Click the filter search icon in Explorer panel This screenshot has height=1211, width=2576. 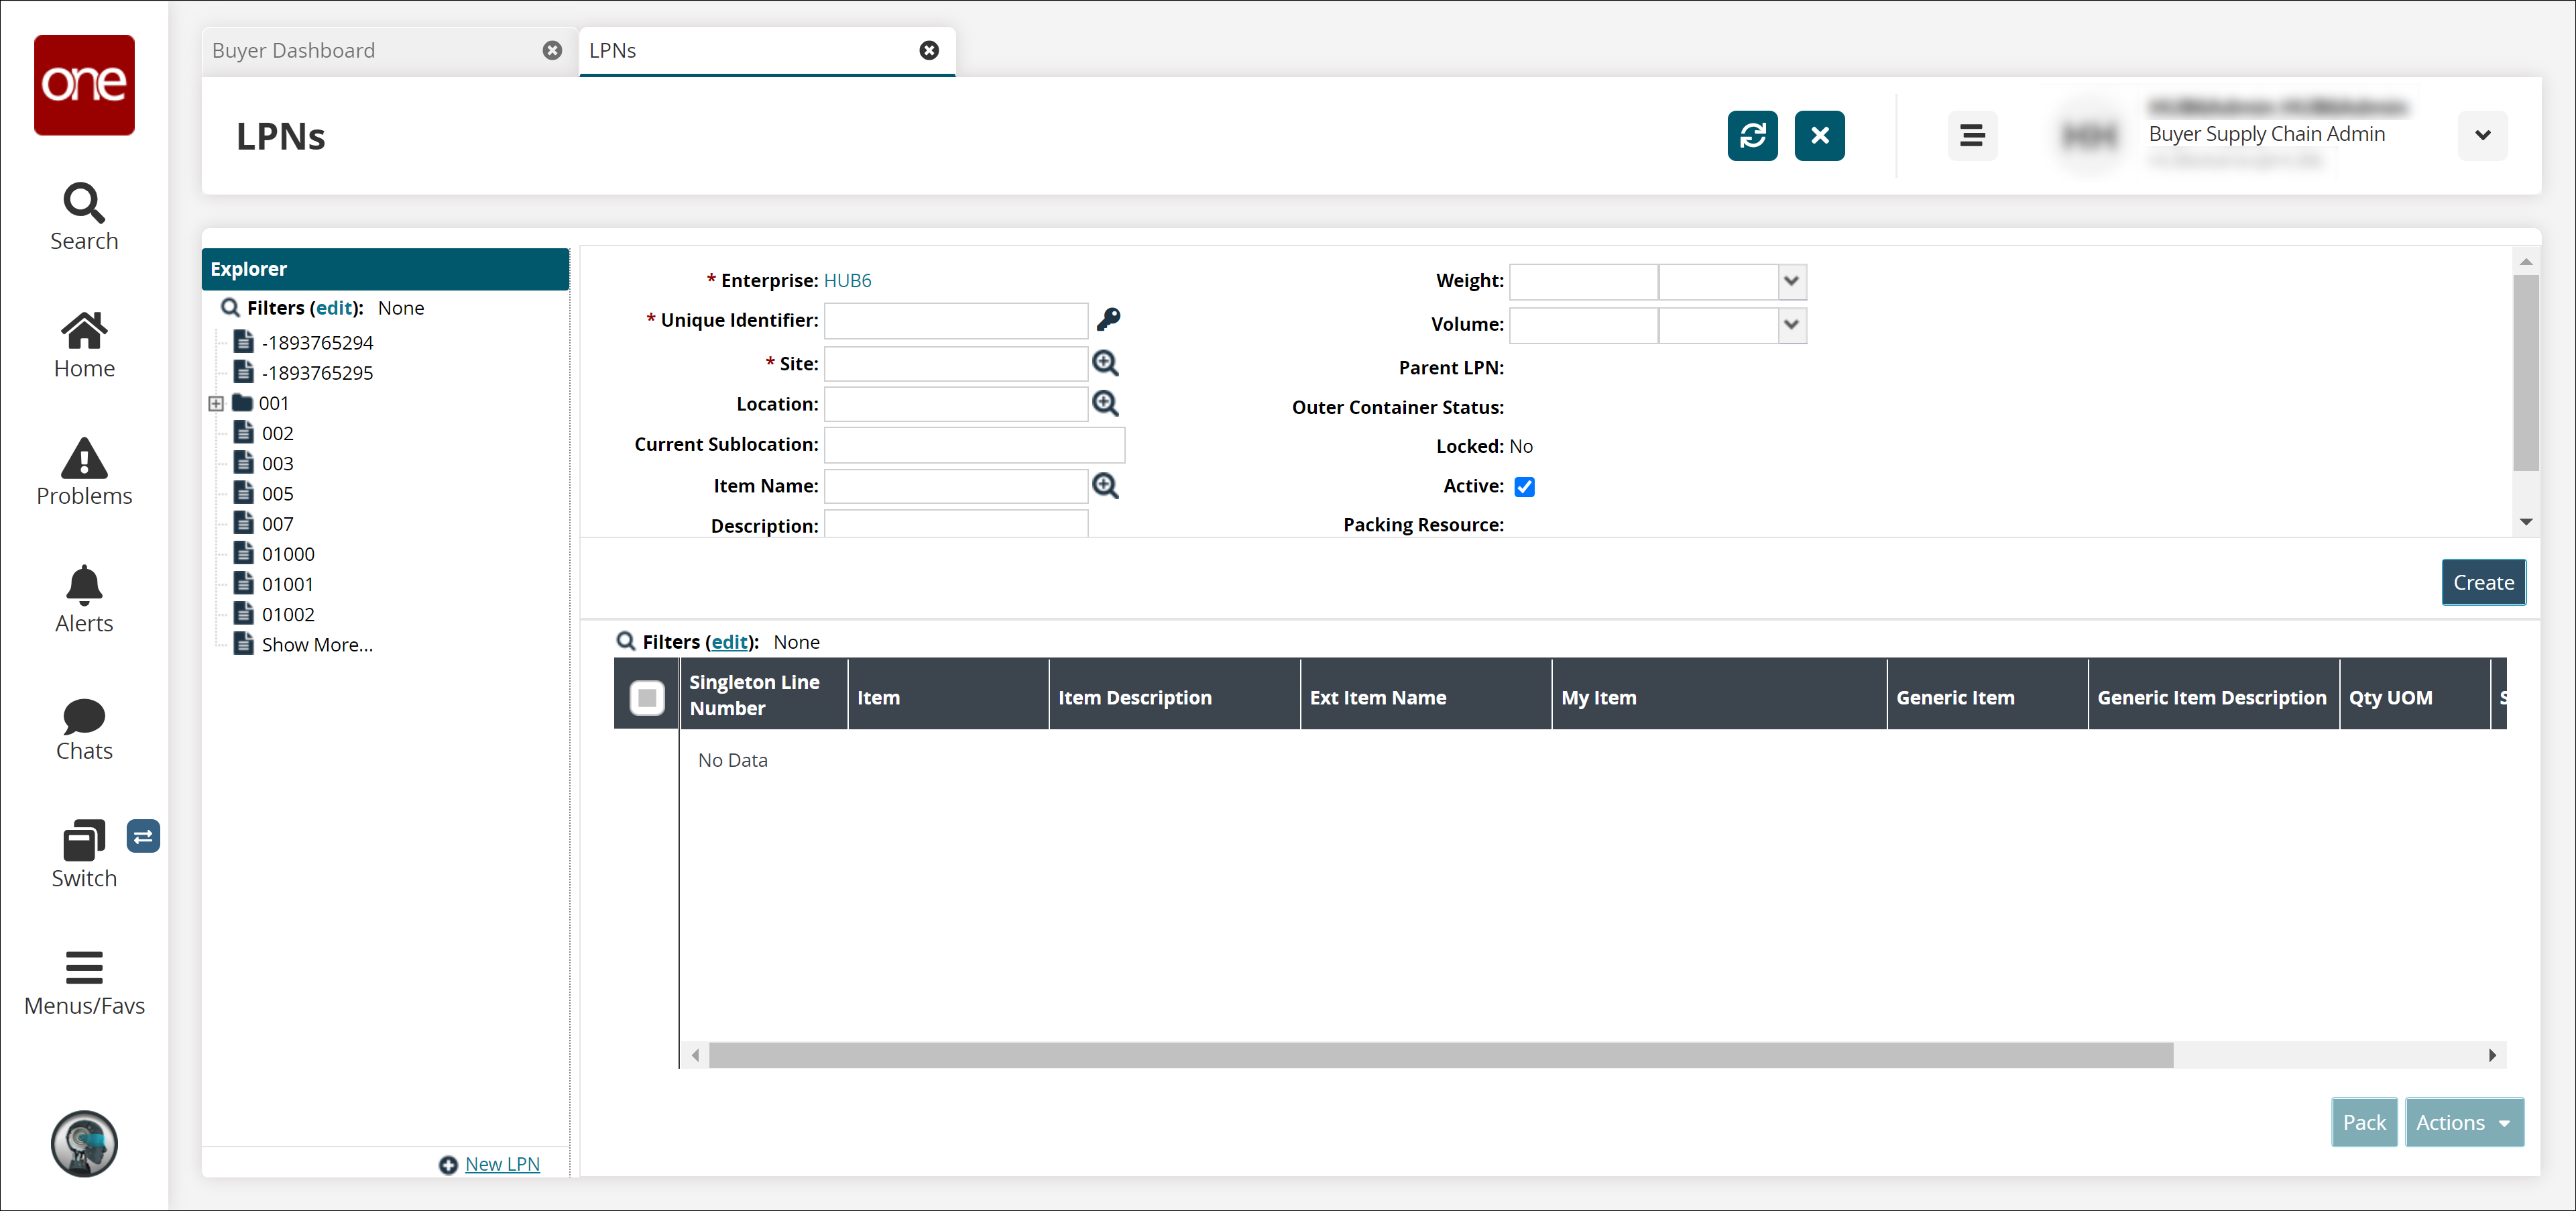point(229,307)
